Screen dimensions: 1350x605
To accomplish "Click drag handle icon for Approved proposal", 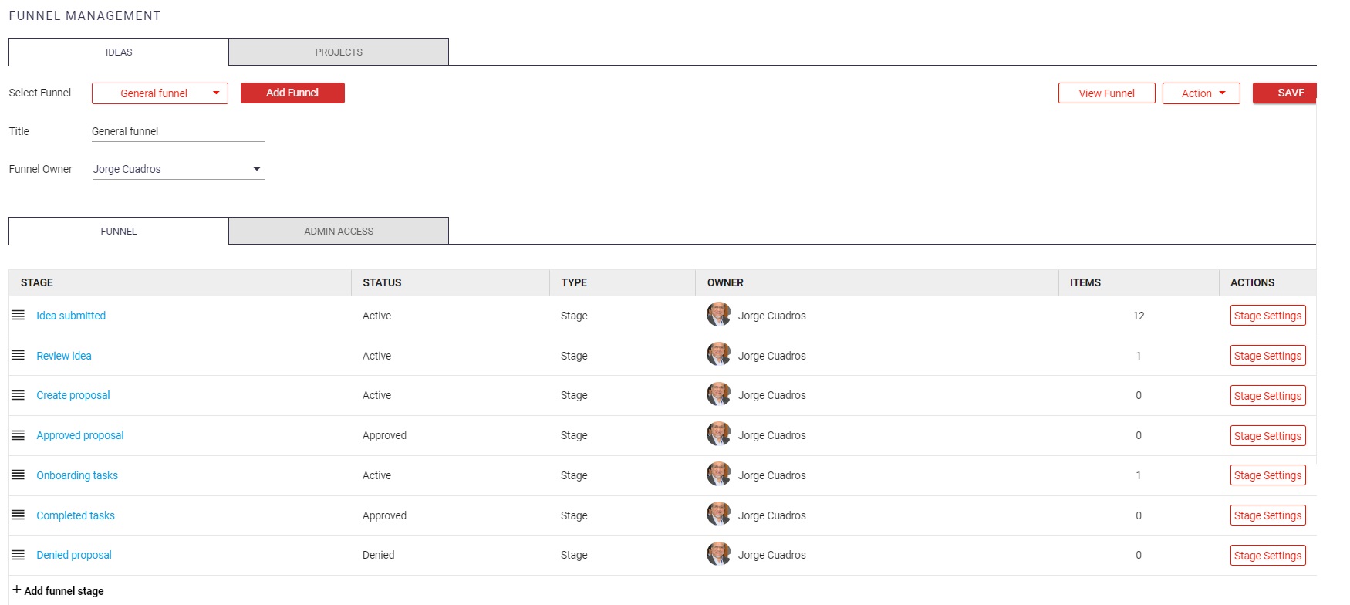I will coord(18,435).
